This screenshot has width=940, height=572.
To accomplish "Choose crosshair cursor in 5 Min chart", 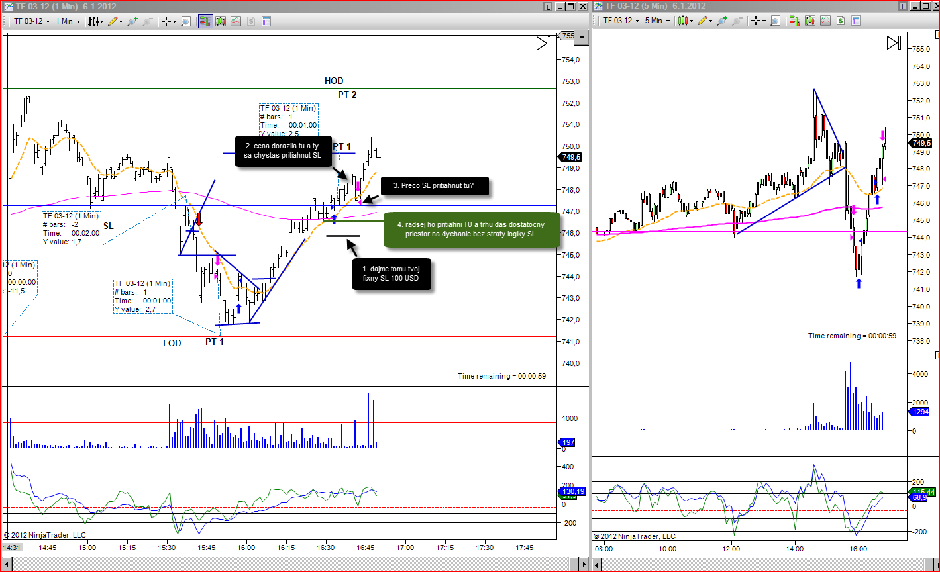I will coord(755,21).
